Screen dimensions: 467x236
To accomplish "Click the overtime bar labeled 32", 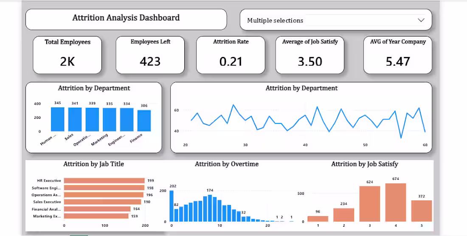I will pyautogui.click(x=244, y=219).
